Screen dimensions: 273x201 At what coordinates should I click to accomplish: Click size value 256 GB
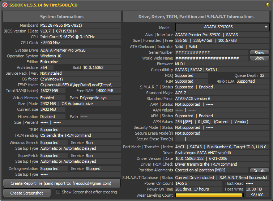coord(182,40)
